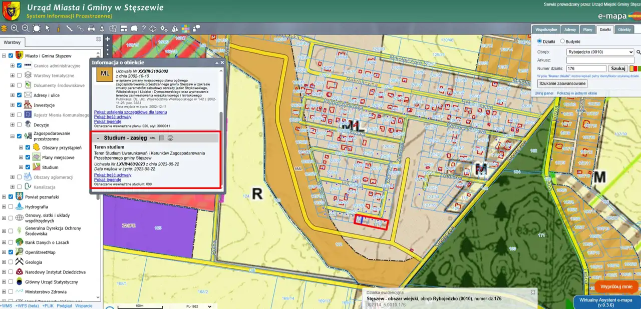Enable the Decyzje layer checkbox
This screenshot has width=641, height=309.
20,125
